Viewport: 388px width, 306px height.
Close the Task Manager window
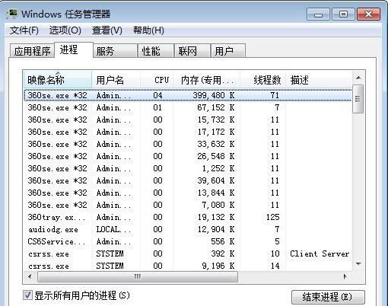[368, 14]
